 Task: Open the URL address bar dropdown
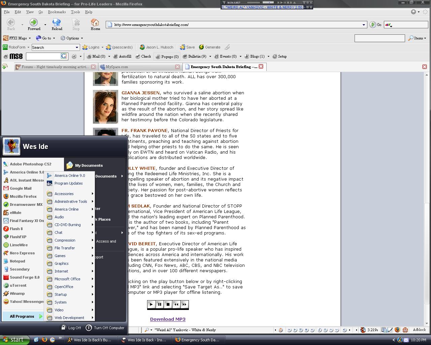pyautogui.click(x=364, y=25)
